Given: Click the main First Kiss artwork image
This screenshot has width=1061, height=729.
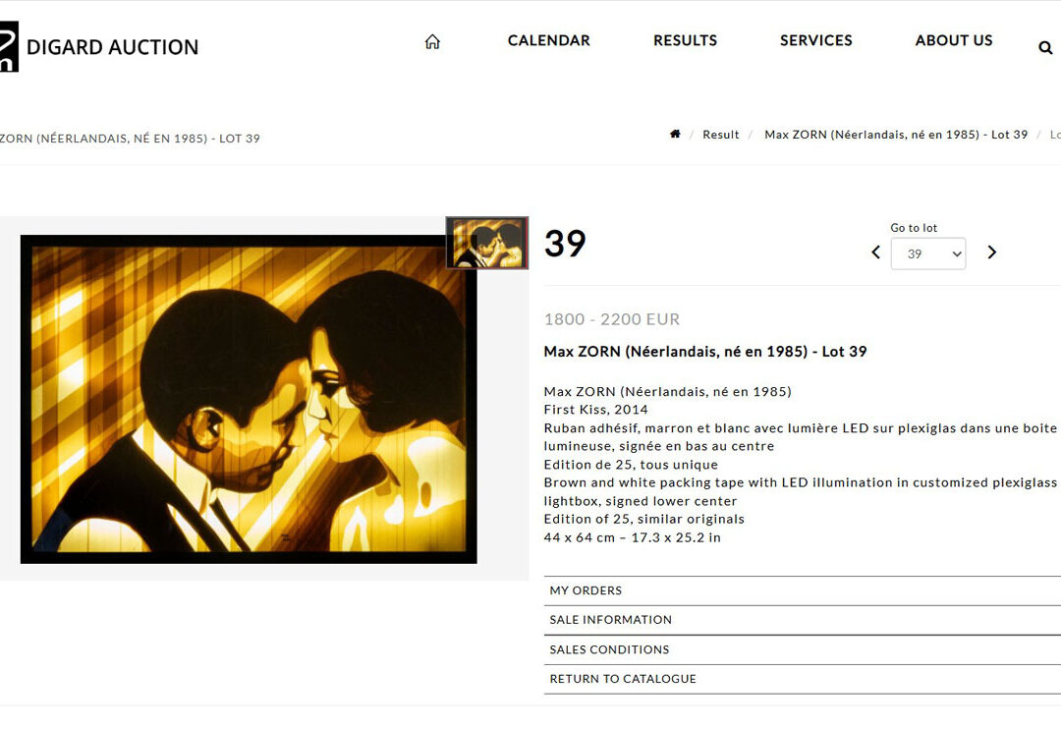Looking at the screenshot, I should coord(249,399).
